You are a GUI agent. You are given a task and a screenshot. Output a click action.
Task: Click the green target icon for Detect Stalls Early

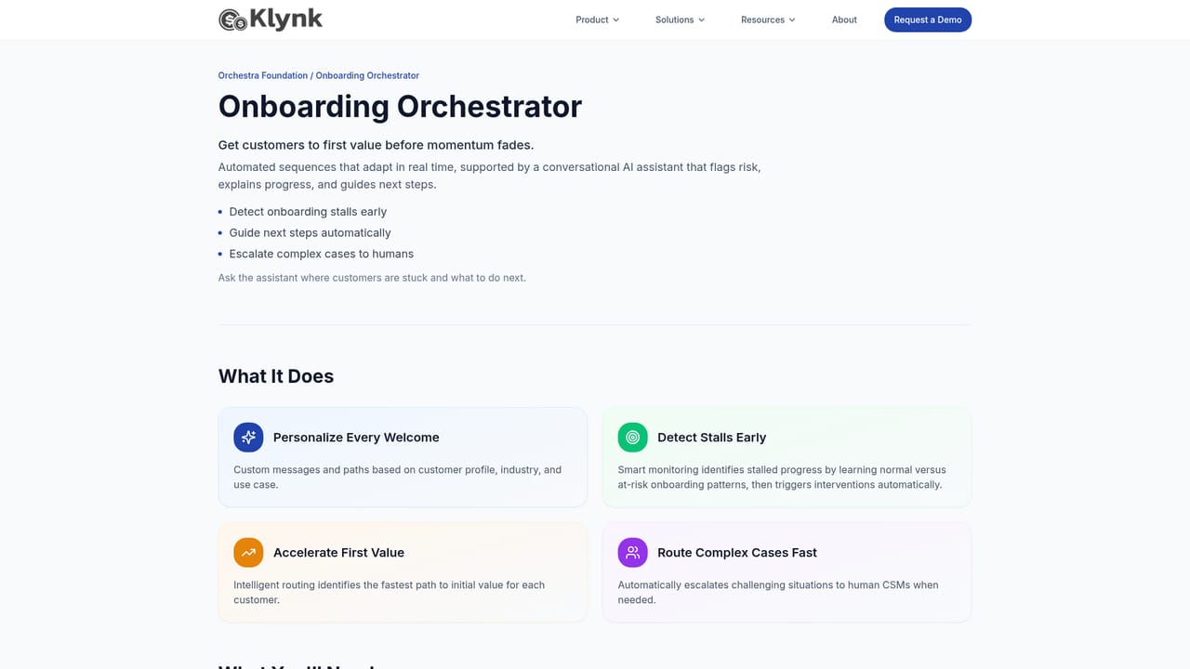633,437
